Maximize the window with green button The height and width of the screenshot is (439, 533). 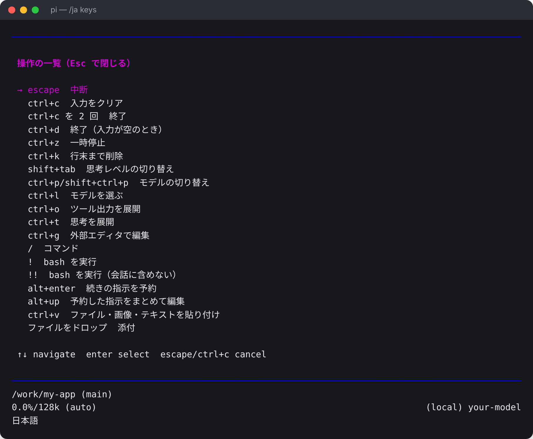[35, 10]
